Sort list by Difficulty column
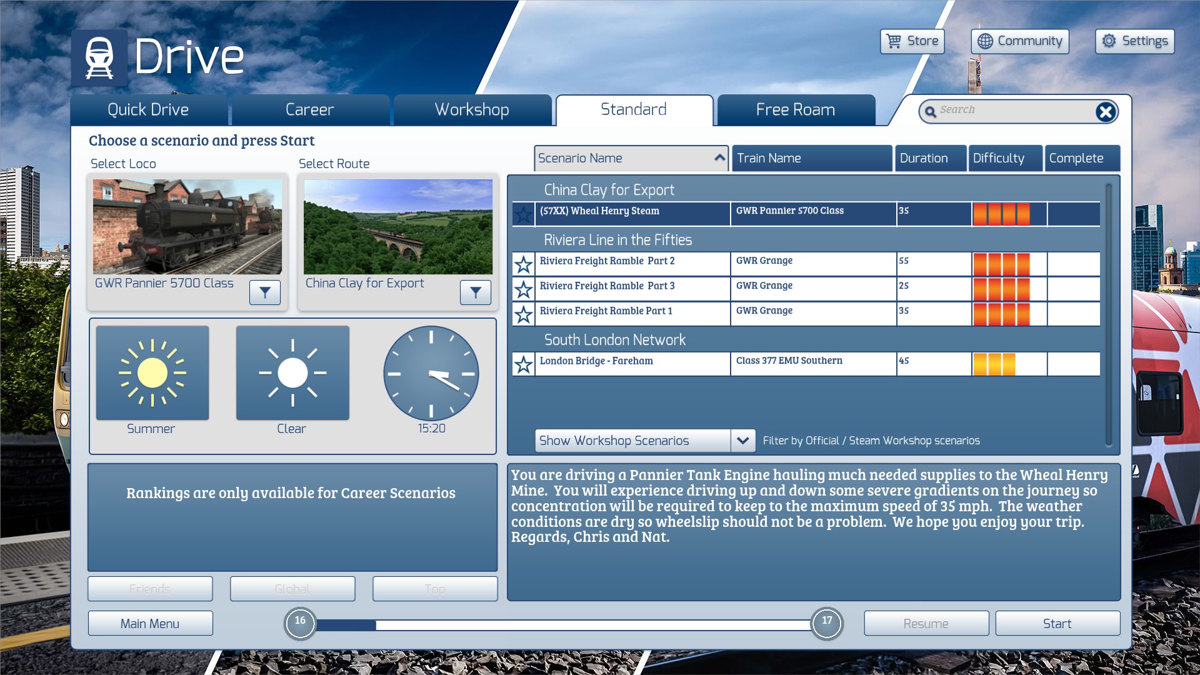Image resolution: width=1200 pixels, height=675 pixels. click(x=1005, y=158)
